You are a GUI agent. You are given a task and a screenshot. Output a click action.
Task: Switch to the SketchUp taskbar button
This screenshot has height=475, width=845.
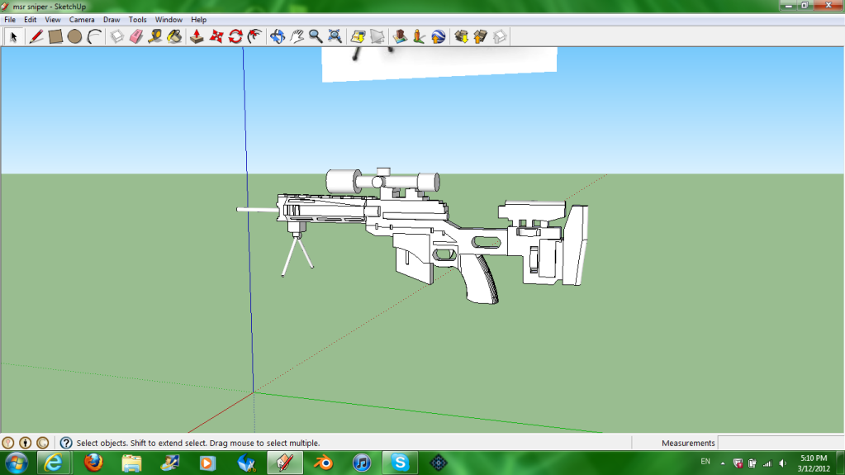point(284,463)
